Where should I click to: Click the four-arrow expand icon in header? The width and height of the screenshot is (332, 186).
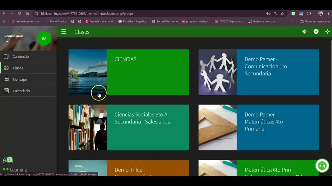pyautogui.click(x=327, y=32)
